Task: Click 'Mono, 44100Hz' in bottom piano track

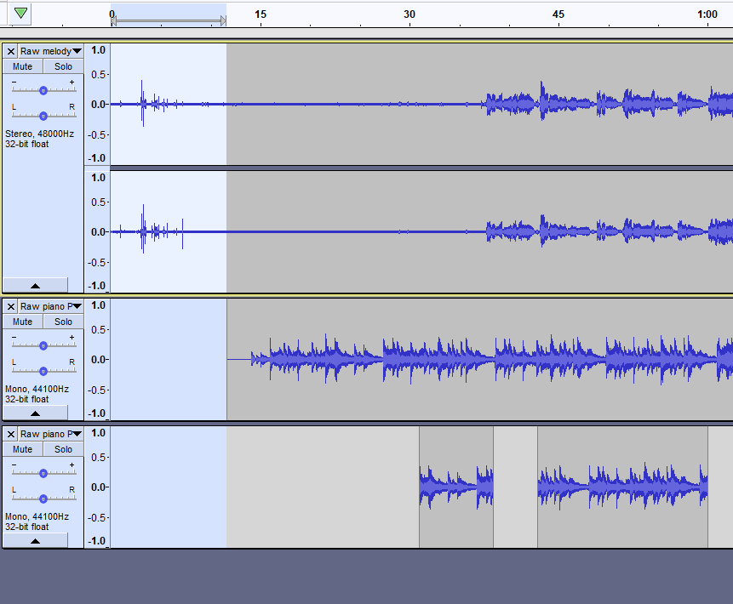Action: (x=37, y=516)
